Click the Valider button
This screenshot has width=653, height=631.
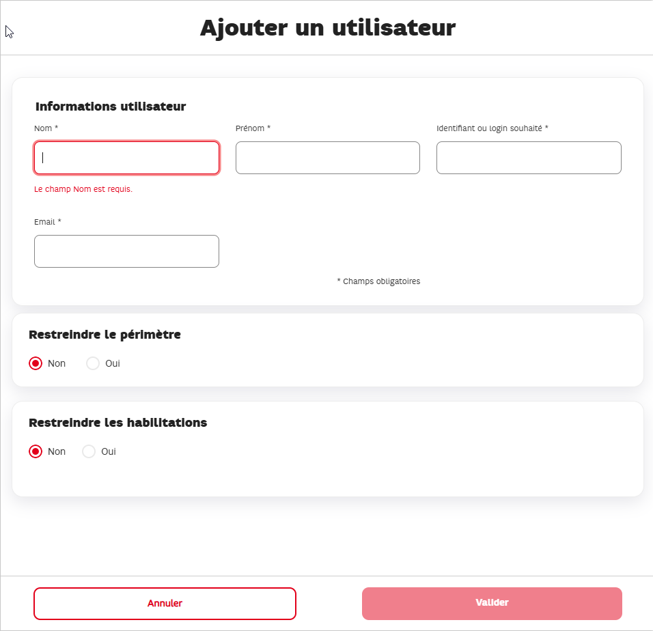pos(492,604)
